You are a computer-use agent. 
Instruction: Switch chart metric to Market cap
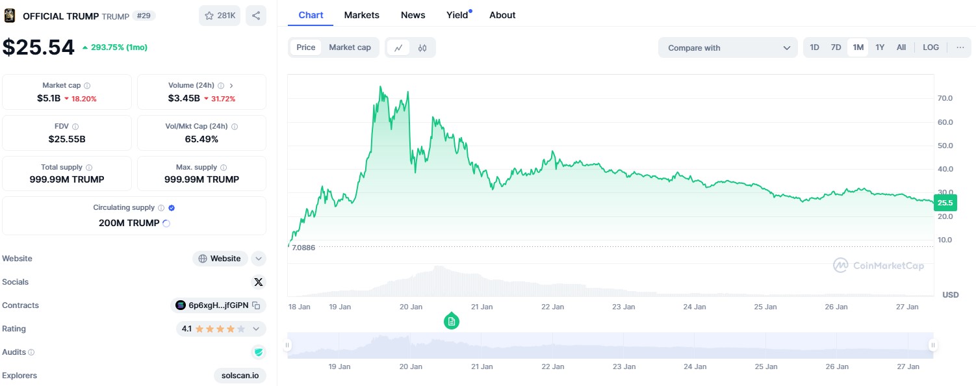(350, 47)
